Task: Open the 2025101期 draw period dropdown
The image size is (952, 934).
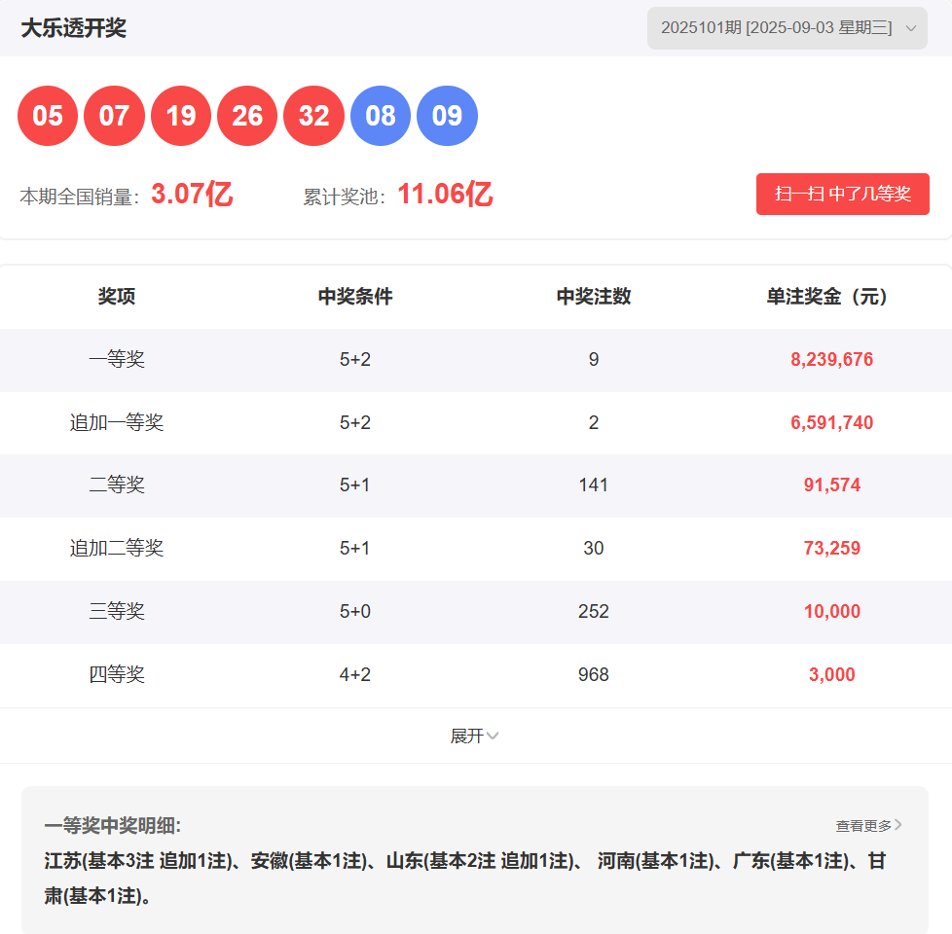Action: tap(787, 28)
